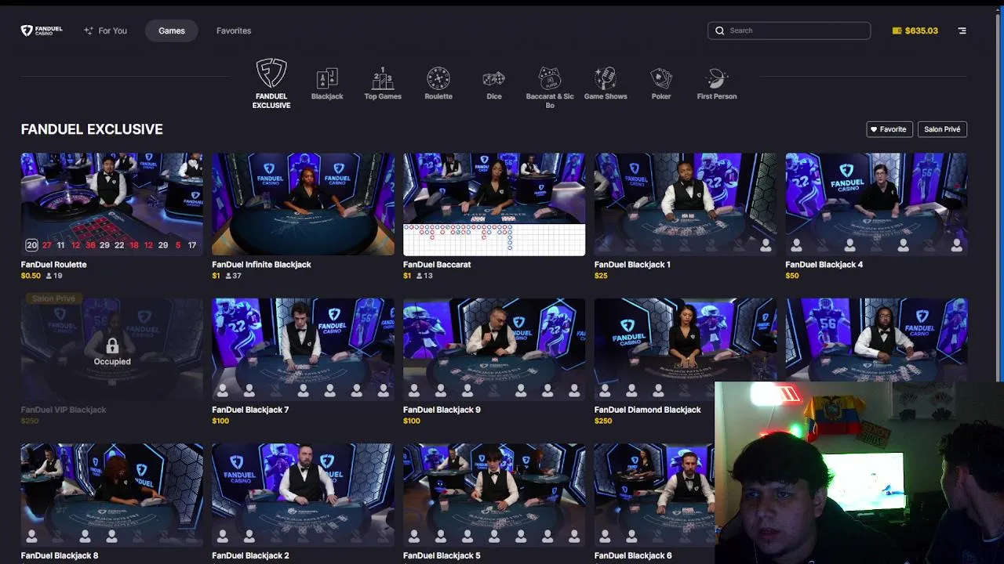This screenshot has height=564, width=1004.
Task: Switch to the Favorites tab
Action: click(234, 31)
